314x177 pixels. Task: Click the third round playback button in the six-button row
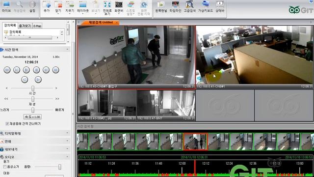pos(26,70)
